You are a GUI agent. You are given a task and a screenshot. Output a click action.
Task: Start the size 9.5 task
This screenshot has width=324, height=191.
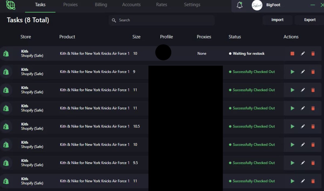pos(292,163)
